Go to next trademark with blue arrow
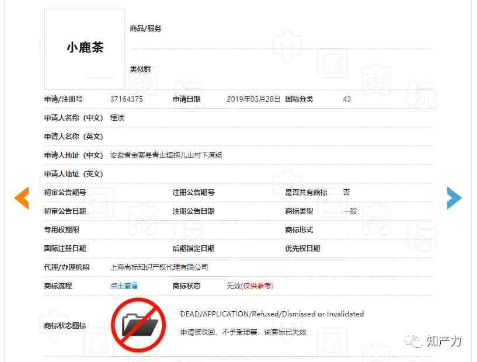Screen dimensions: 477x362 pyautogui.click(x=454, y=198)
